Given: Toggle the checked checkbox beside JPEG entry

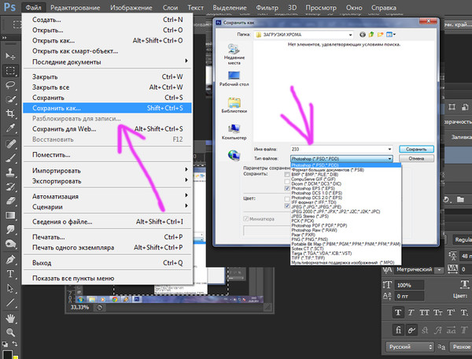Looking at the screenshot, I should 287,206.
